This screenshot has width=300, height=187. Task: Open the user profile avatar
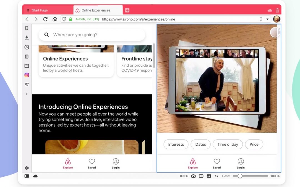coord(277,19)
